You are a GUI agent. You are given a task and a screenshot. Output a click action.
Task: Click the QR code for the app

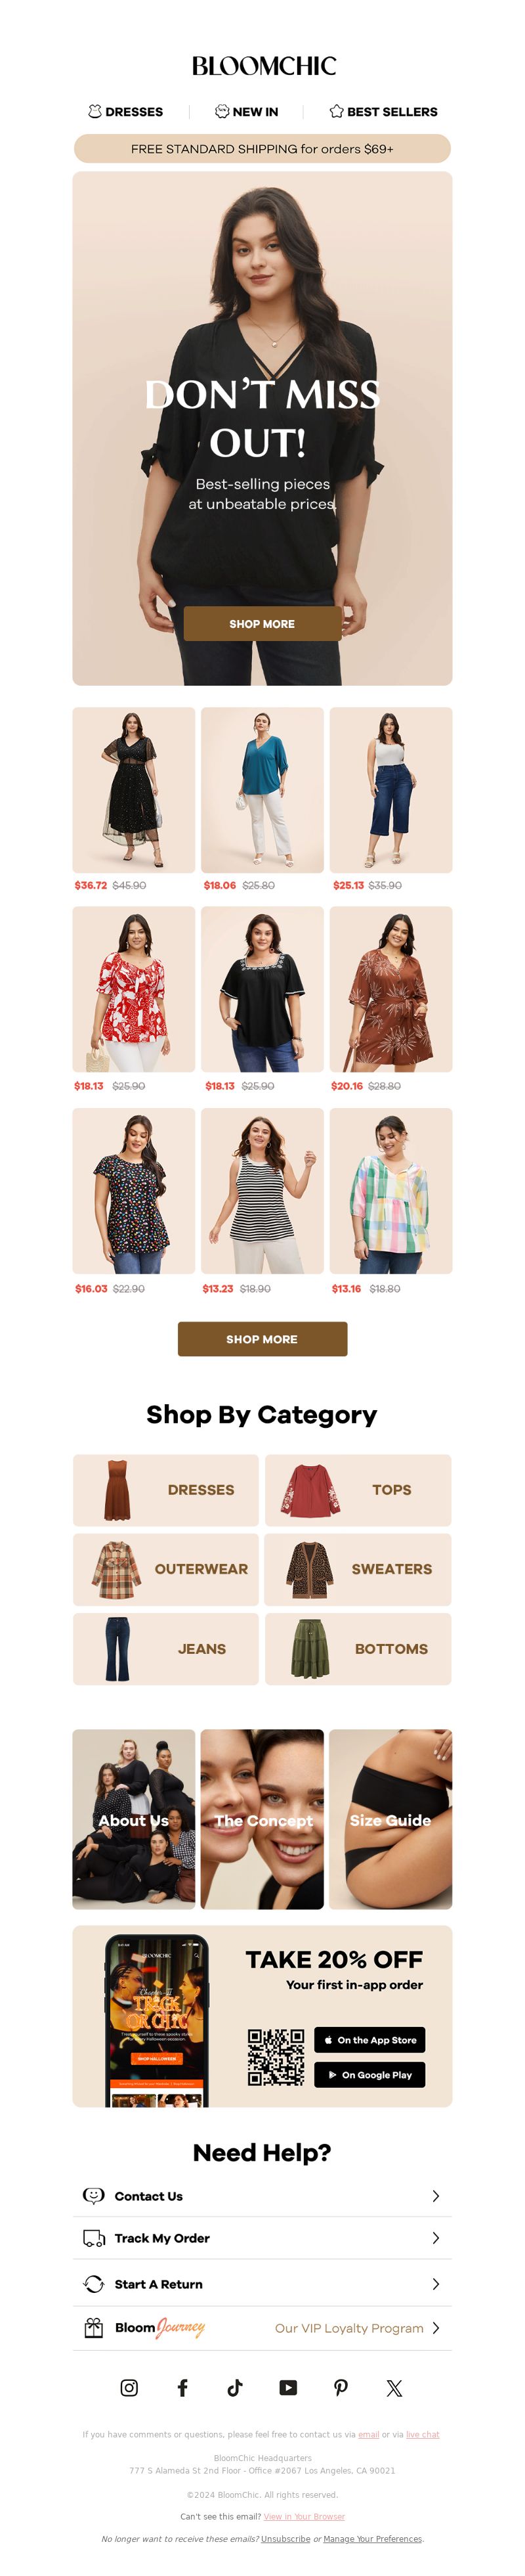pos(276,2057)
